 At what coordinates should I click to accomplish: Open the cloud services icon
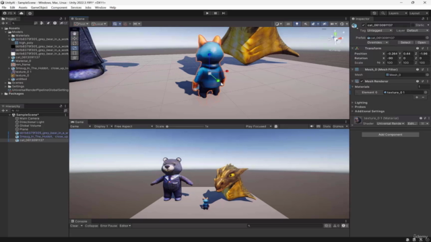click(x=22, y=13)
